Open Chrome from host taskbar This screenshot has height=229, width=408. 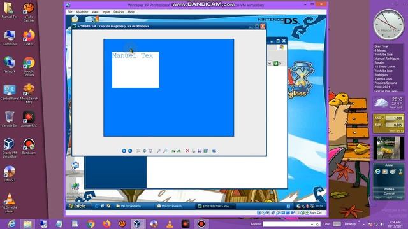(x=91, y=224)
